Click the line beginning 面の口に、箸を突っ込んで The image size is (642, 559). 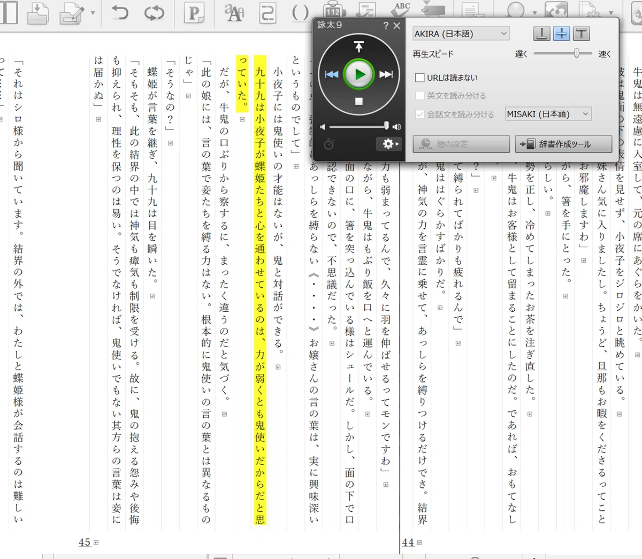[x=349, y=342]
